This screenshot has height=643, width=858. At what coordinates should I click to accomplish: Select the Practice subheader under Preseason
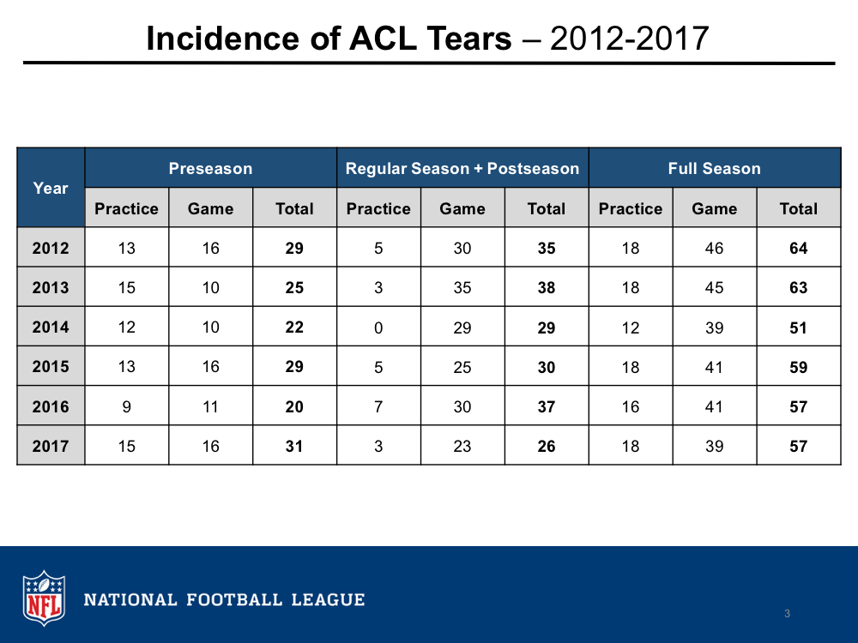tap(126, 208)
